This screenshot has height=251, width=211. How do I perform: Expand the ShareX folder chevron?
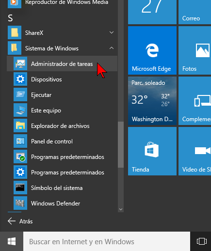[x=112, y=32]
